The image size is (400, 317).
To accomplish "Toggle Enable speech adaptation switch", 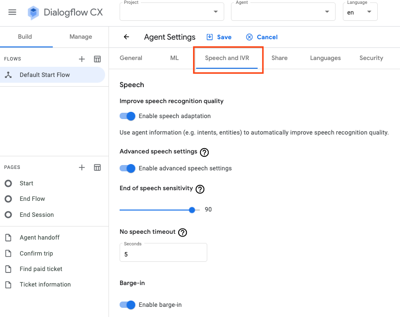I will 127,116.
